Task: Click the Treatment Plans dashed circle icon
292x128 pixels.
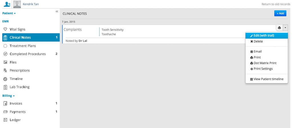Action: (5, 46)
